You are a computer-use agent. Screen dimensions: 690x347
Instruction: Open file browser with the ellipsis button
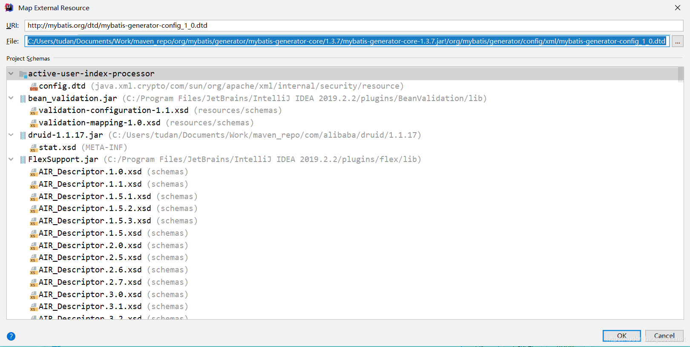[678, 41]
